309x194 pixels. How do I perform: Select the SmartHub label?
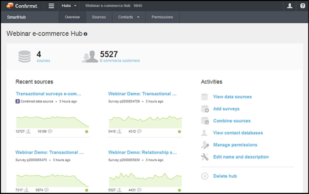tap(16, 17)
